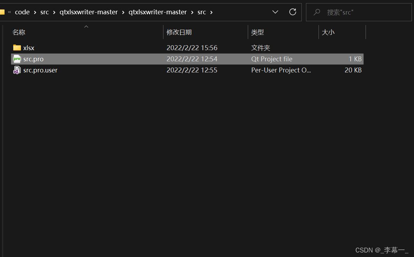The width and height of the screenshot is (414, 257).
Task: Sort files by 修改日期 column
Action: click(179, 32)
